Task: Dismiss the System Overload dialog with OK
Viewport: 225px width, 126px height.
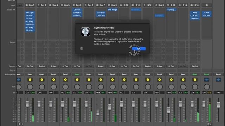Action: 139,49
